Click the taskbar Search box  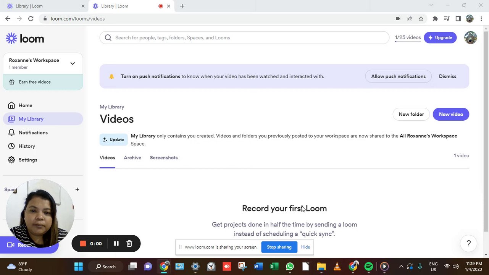click(106, 267)
